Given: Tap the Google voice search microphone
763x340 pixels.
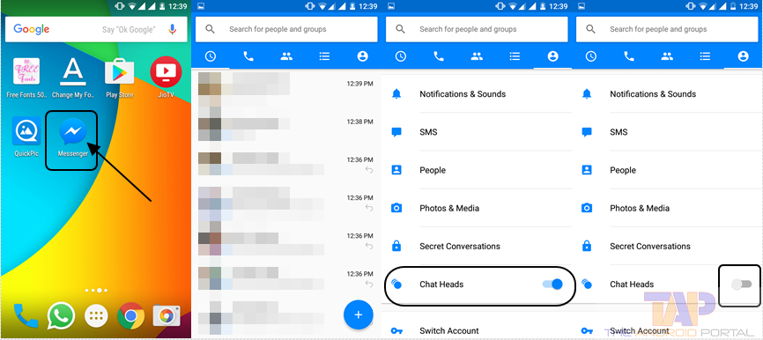Looking at the screenshot, I should point(173,30).
